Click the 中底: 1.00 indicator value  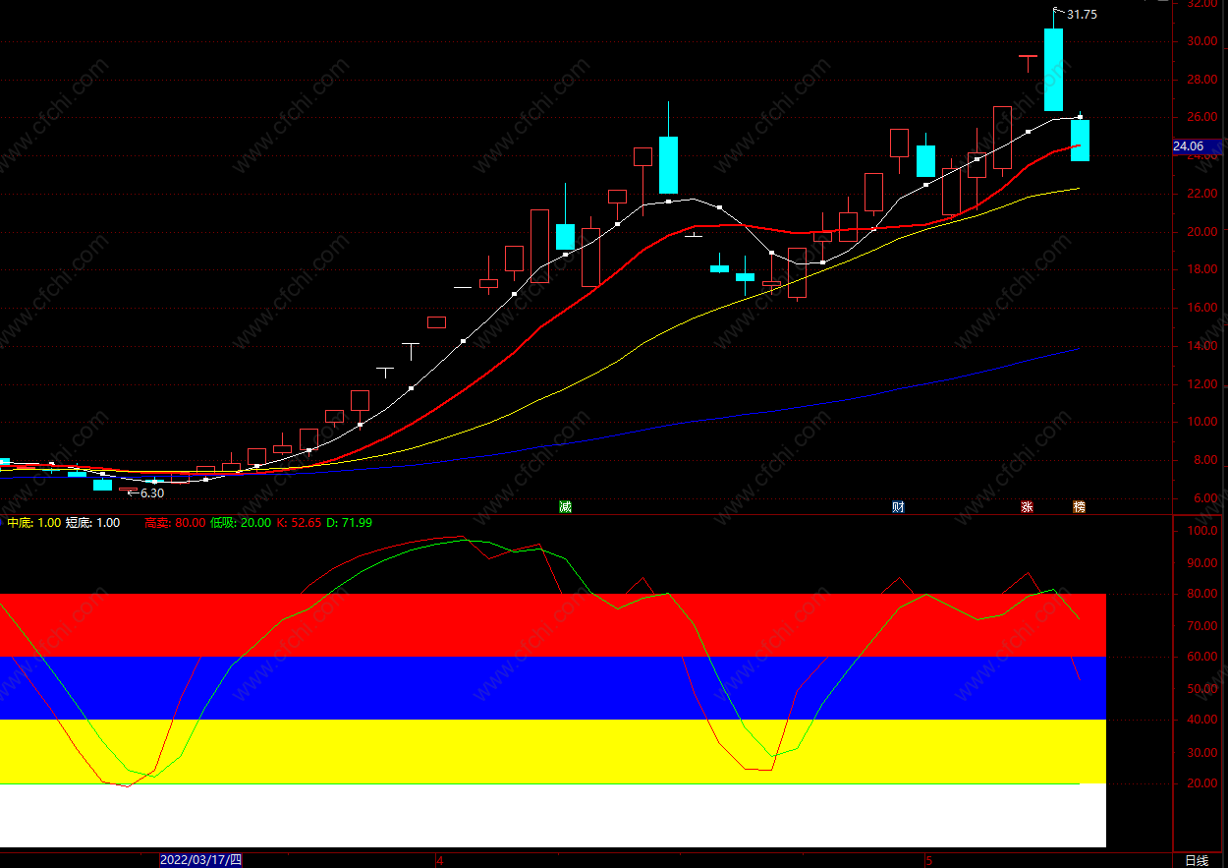(34, 523)
